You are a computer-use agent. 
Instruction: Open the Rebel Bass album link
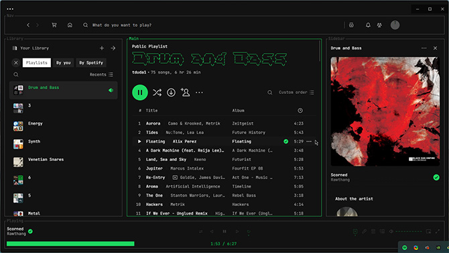tap(244, 195)
